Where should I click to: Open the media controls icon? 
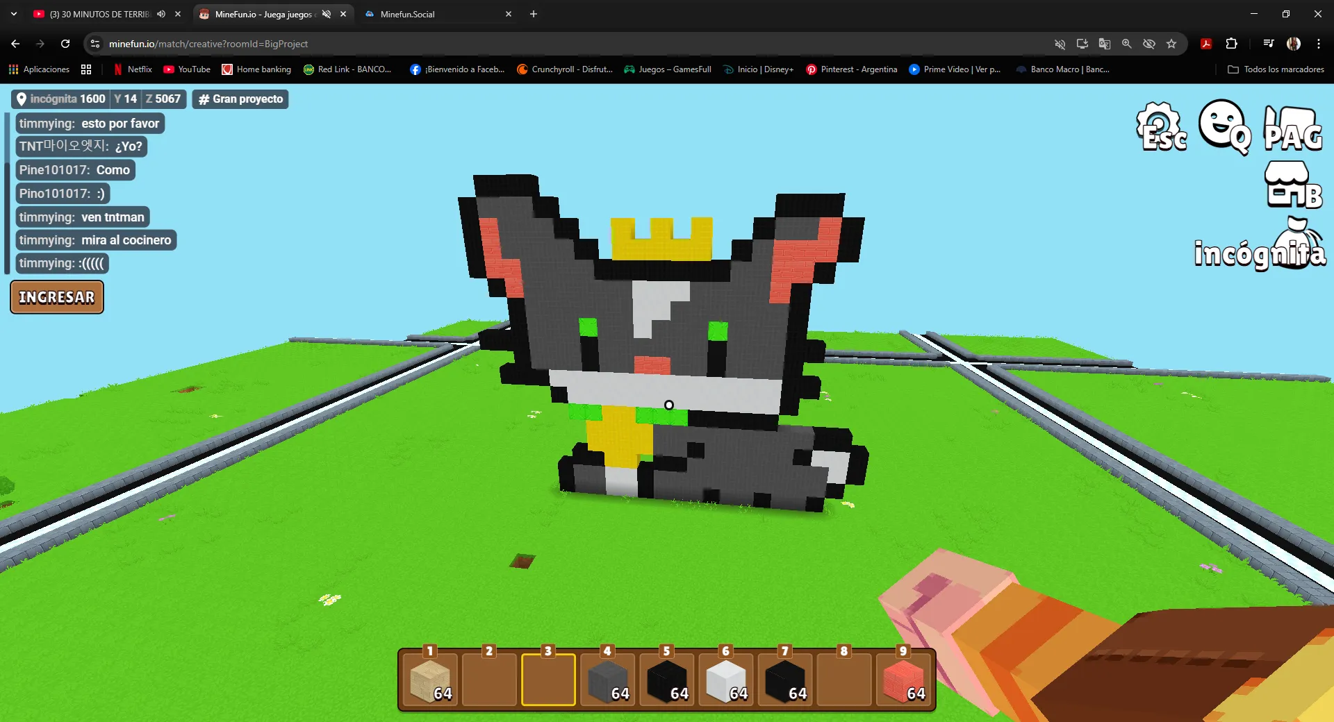click(x=1269, y=44)
